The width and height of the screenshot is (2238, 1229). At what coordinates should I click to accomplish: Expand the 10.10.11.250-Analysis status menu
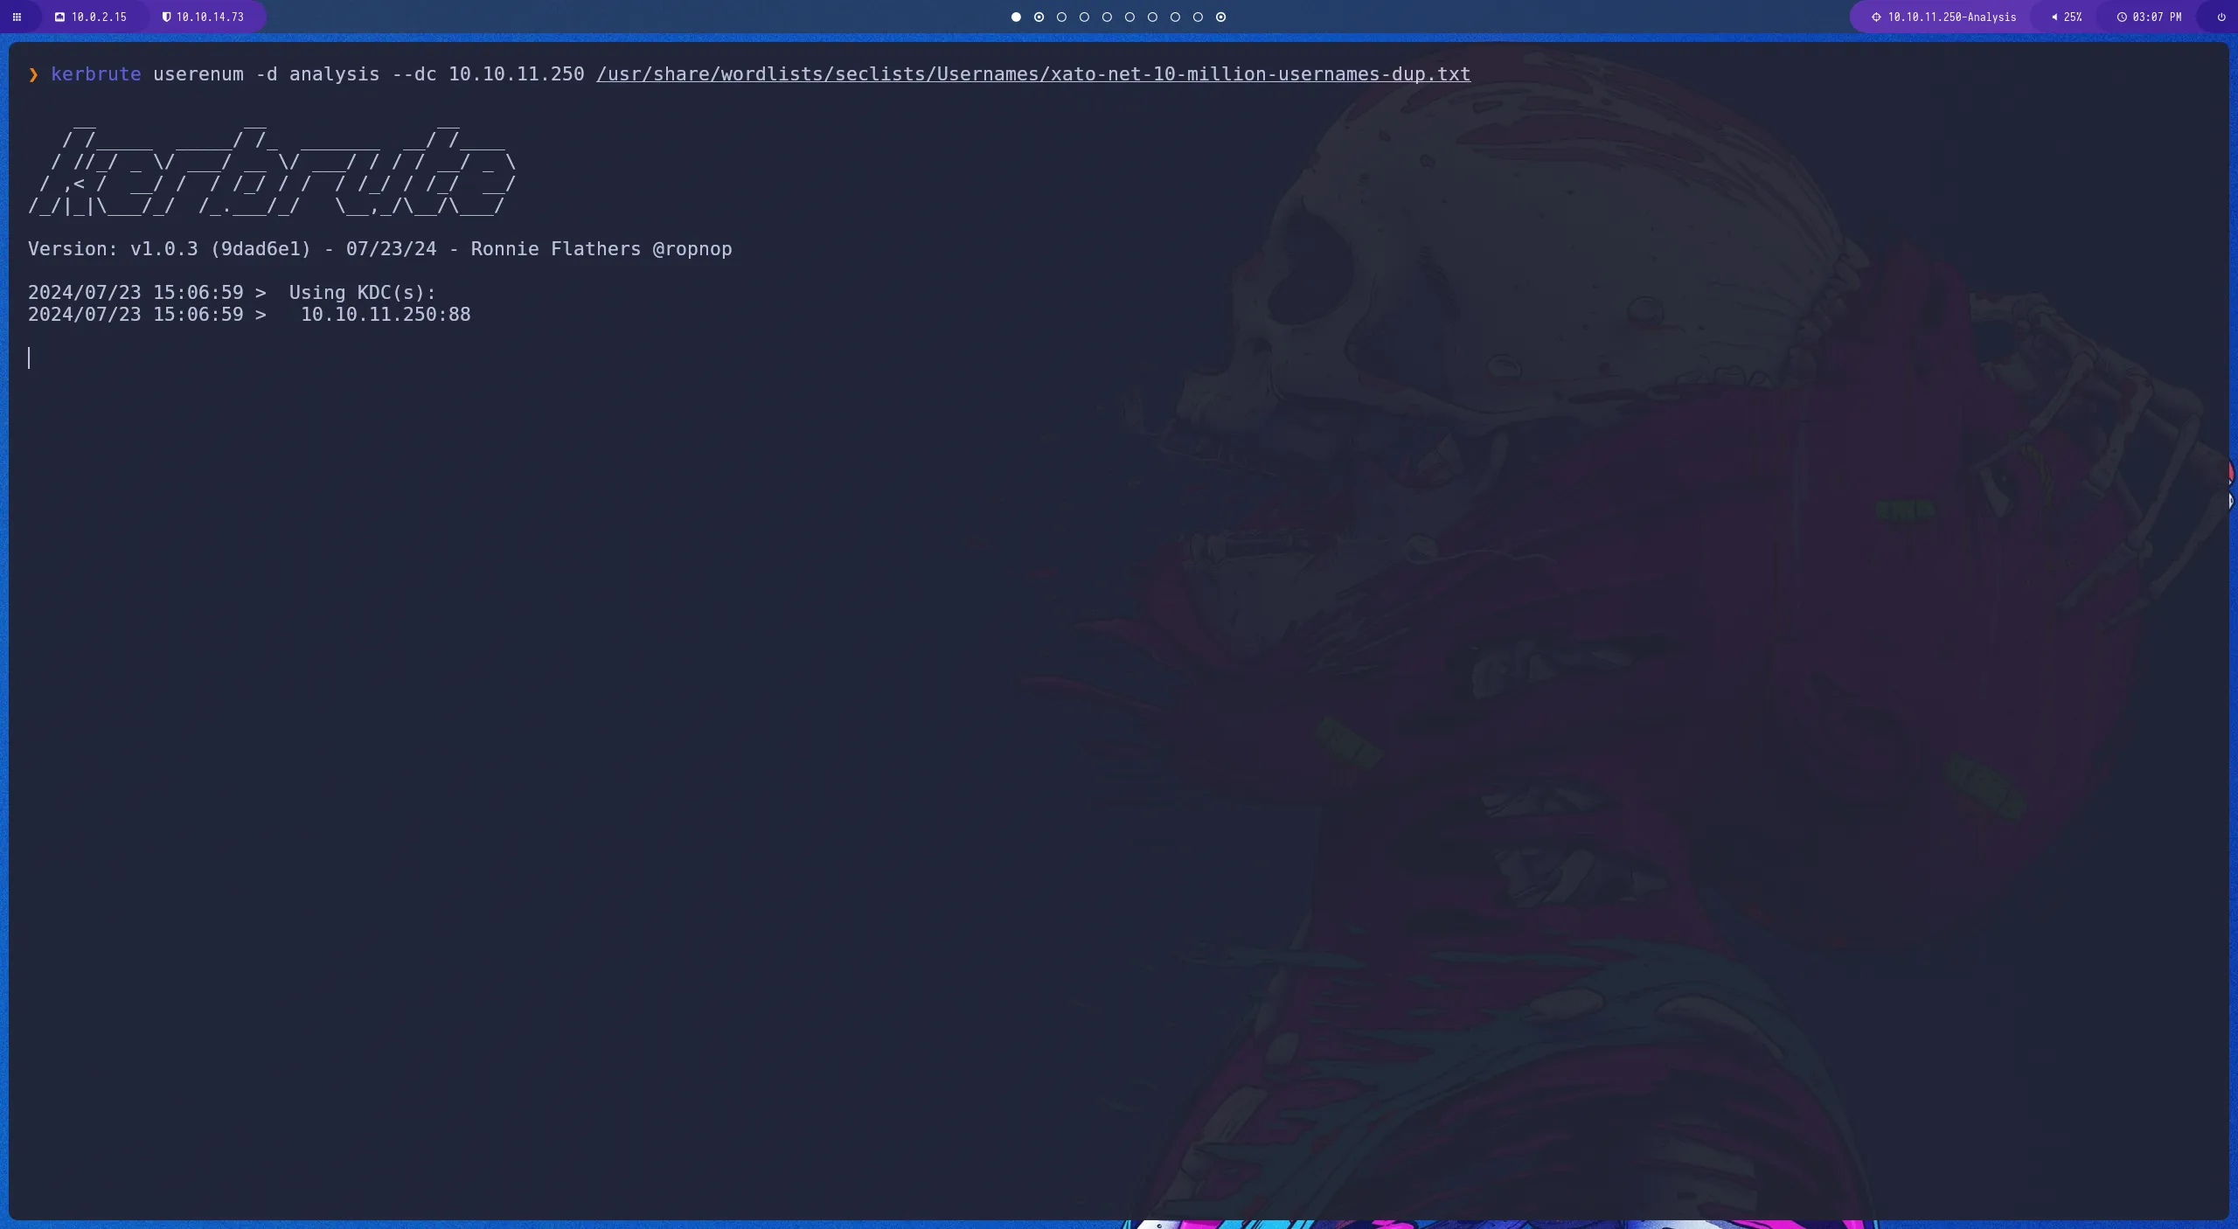pos(1950,17)
